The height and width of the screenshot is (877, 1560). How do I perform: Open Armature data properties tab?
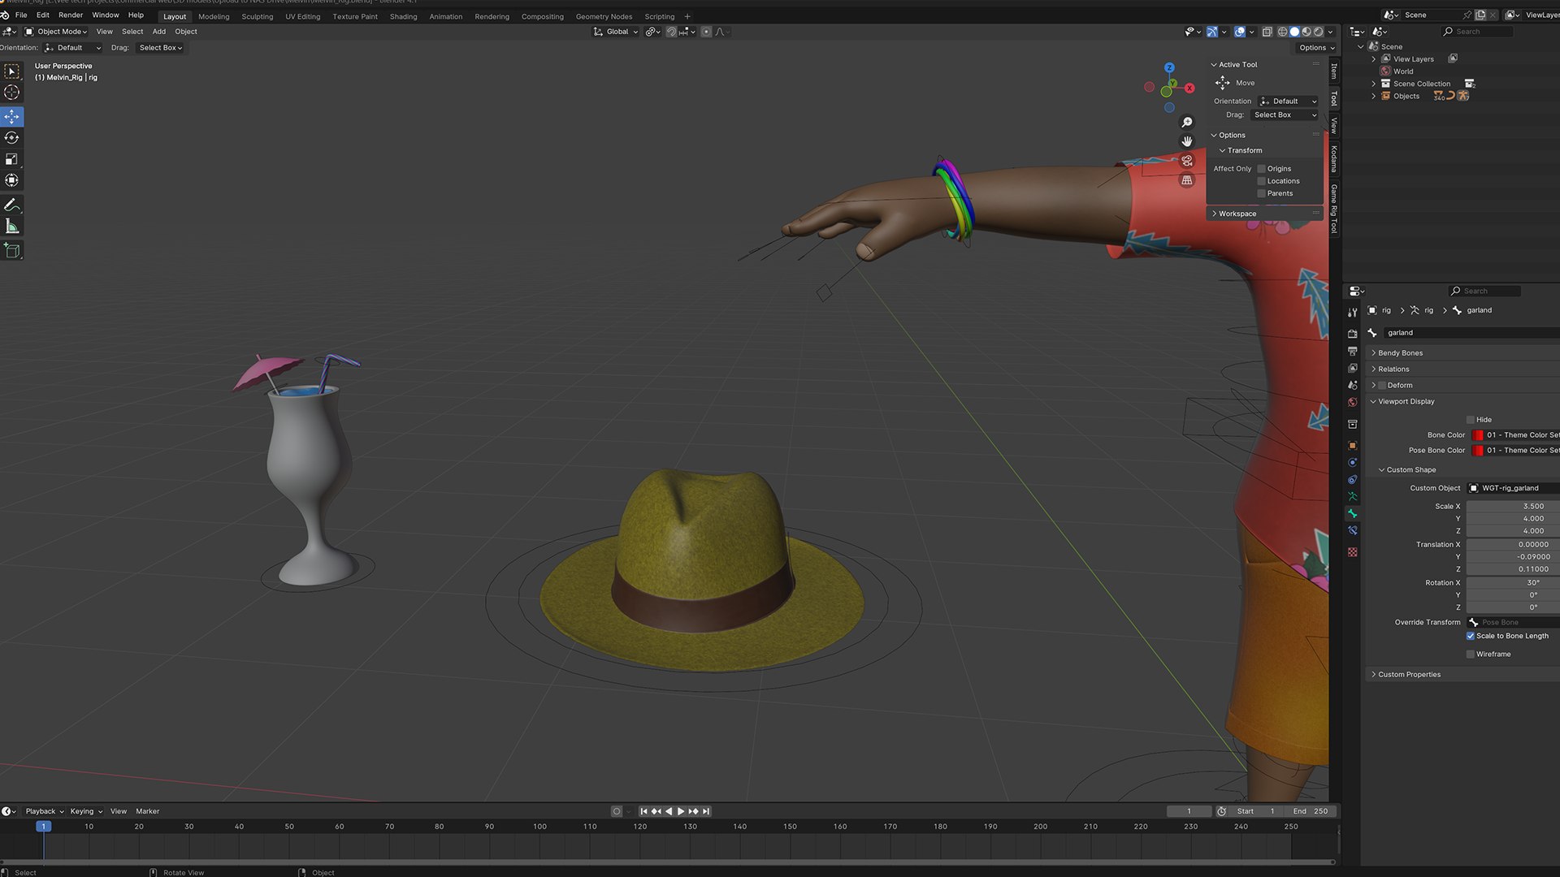[1352, 496]
